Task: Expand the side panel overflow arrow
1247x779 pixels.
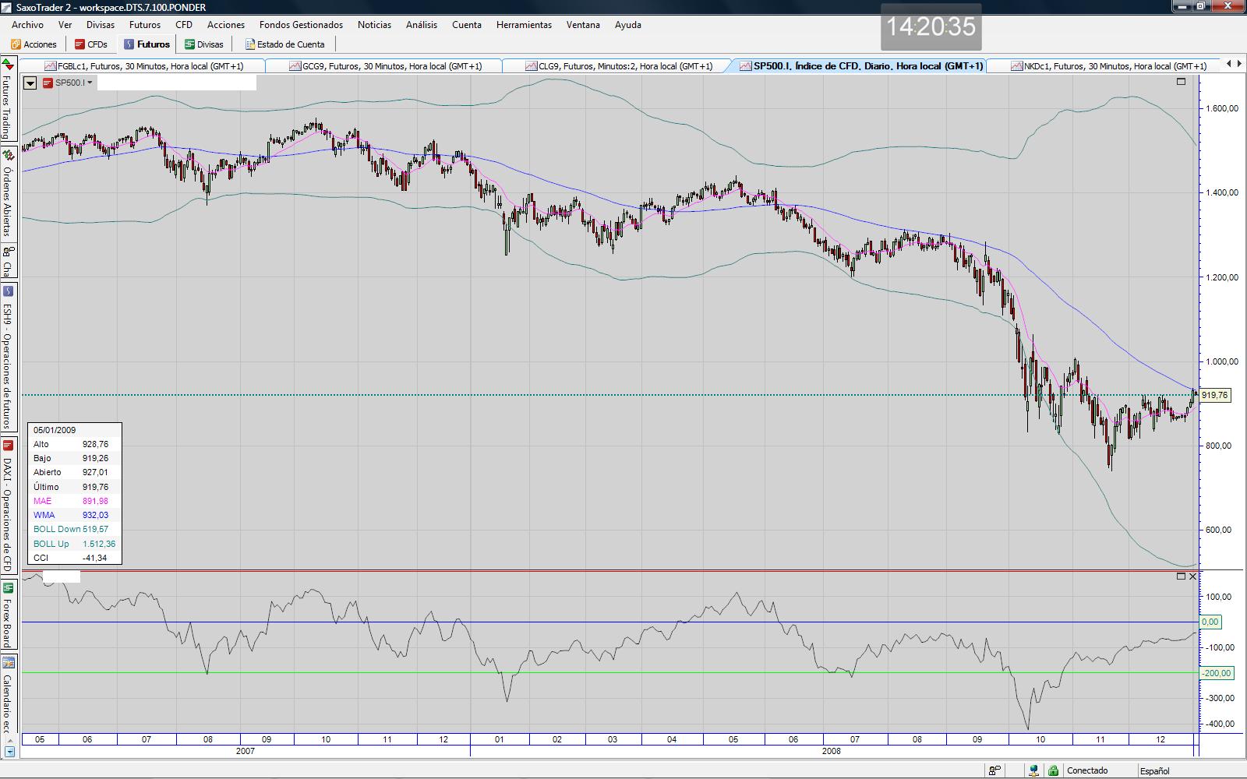Action: 8,753
